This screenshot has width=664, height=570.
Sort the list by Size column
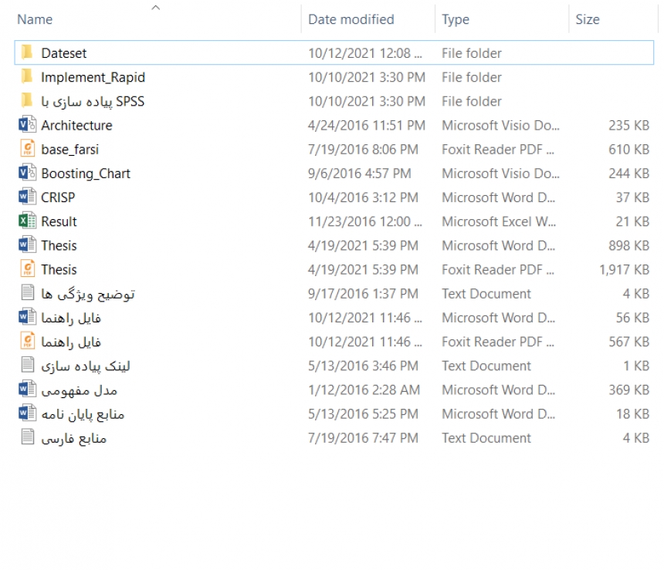(588, 19)
